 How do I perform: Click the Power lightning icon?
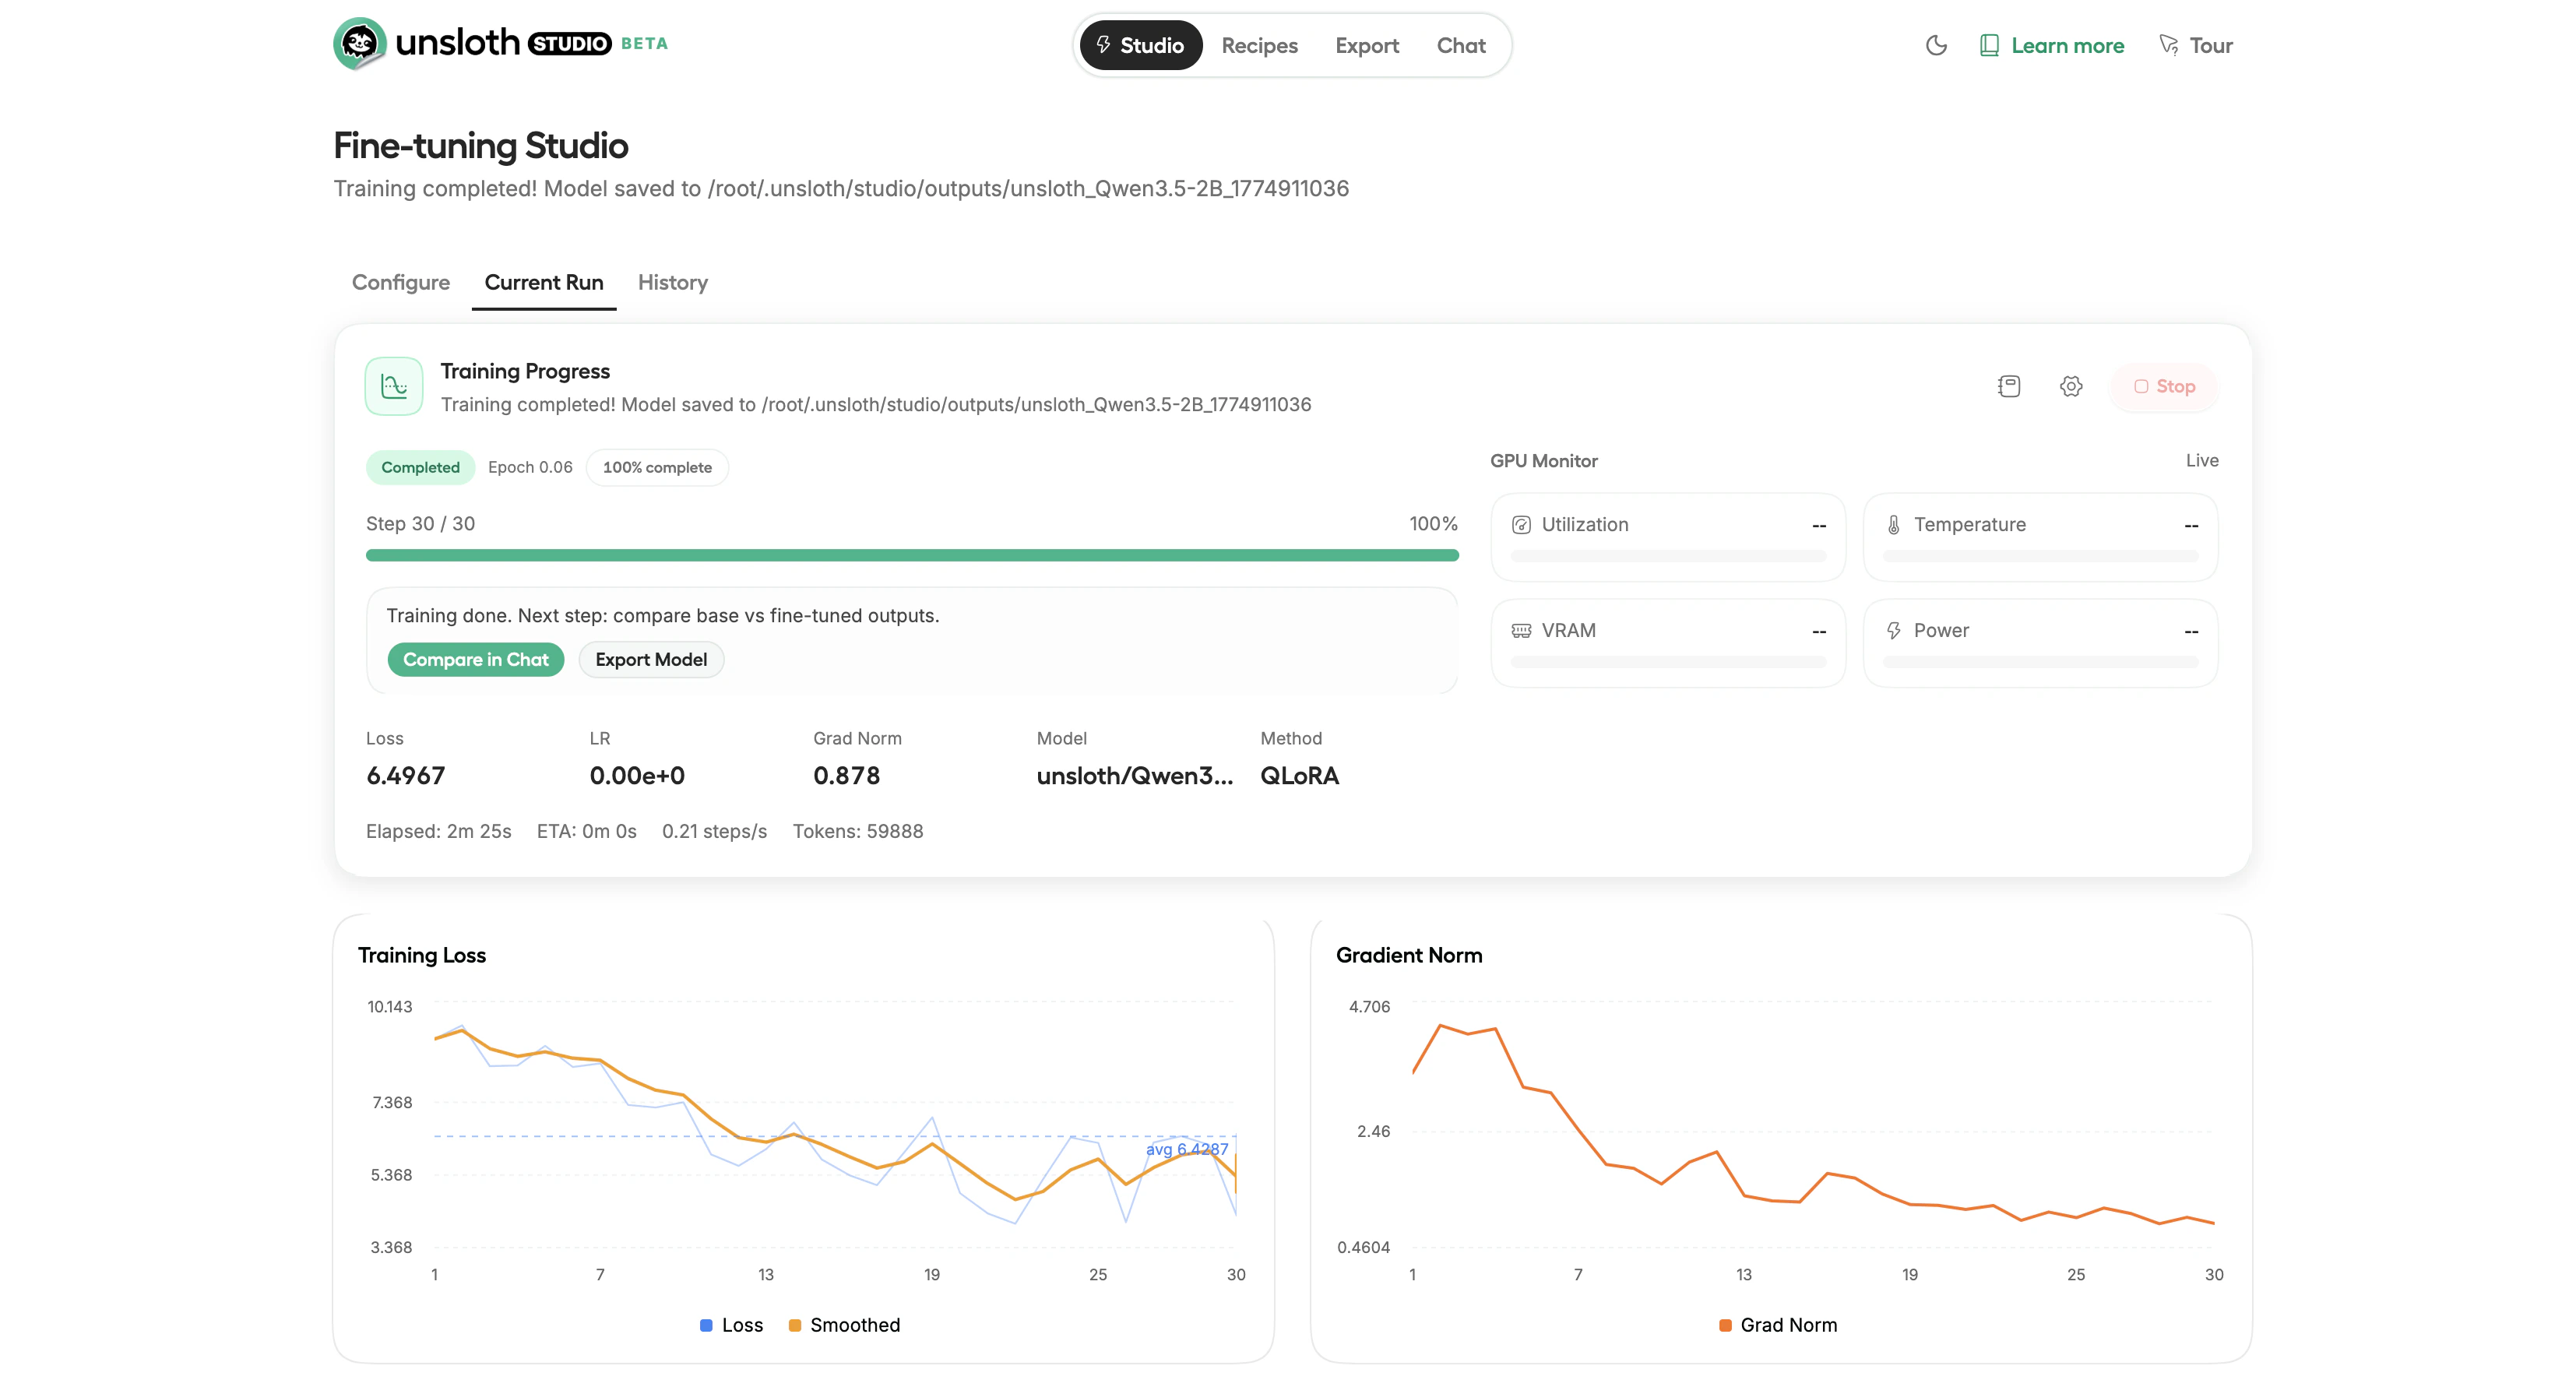point(1893,631)
